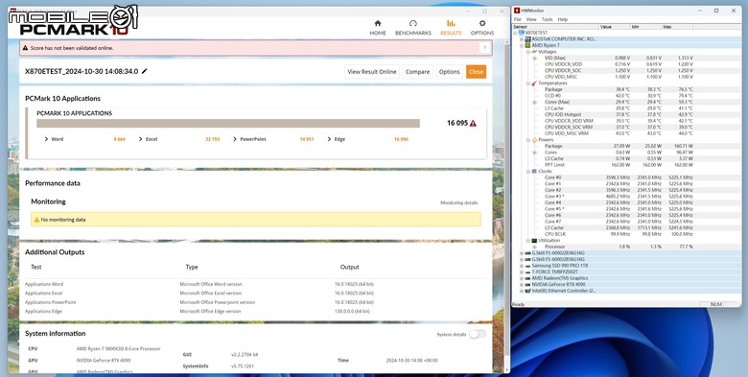Open the Tools menu in HWMonitor
Screen dimensions: 748x377
coord(547,19)
